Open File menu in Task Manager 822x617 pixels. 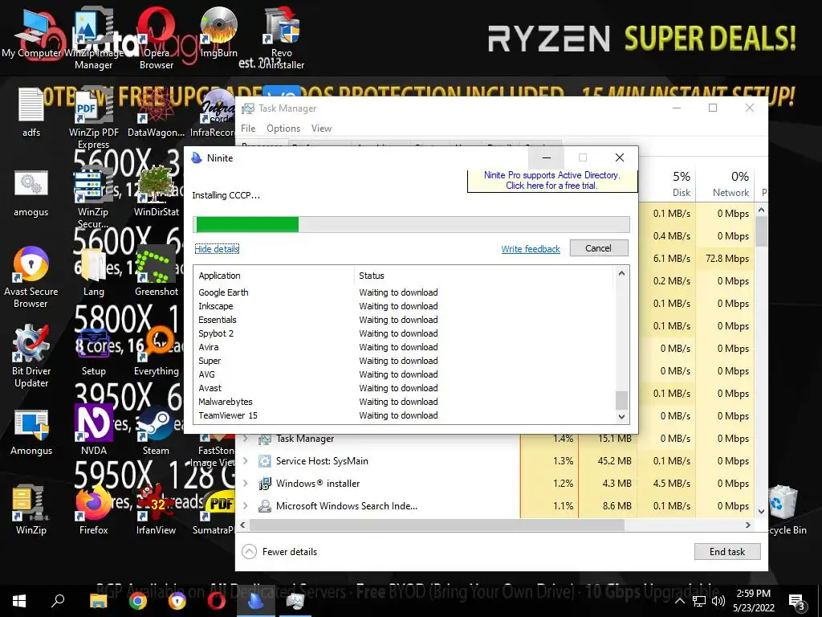click(x=248, y=128)
